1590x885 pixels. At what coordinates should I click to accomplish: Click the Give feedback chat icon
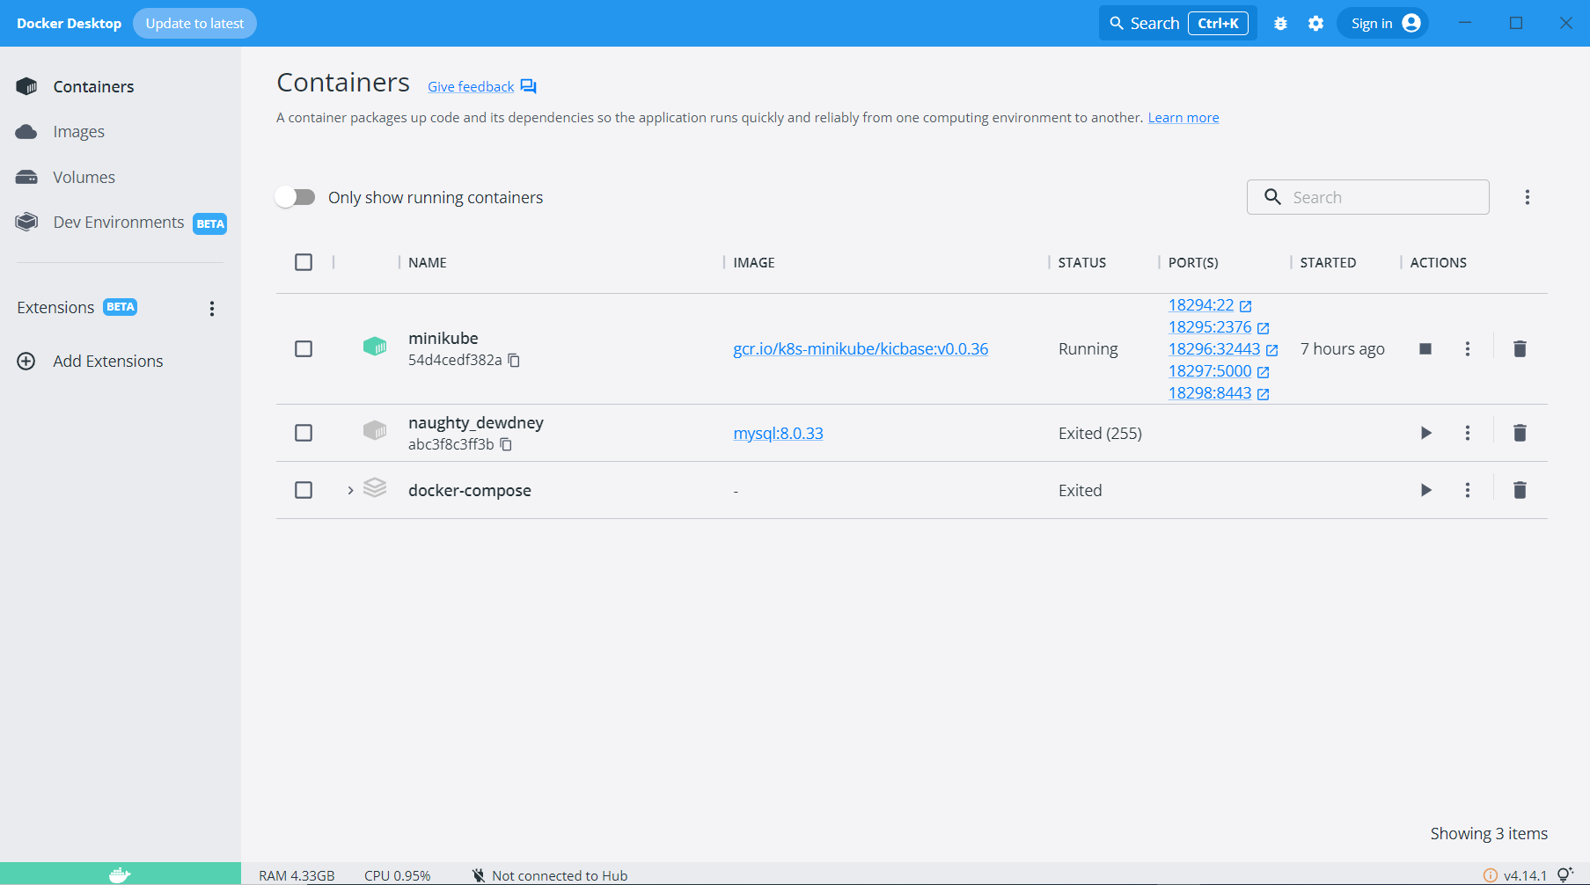pyautogui.click(x=528, y=86)
